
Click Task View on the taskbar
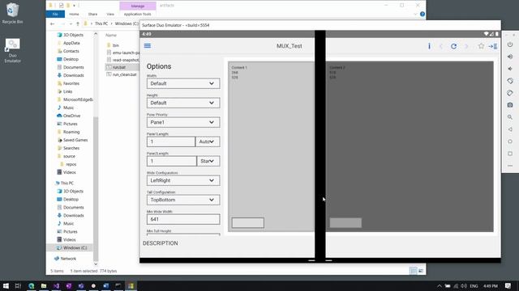[x=18, y=285]
